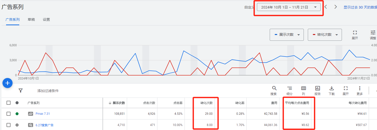
Task: Open the chart 调整 settings icon
Action: tap(373, 32)
